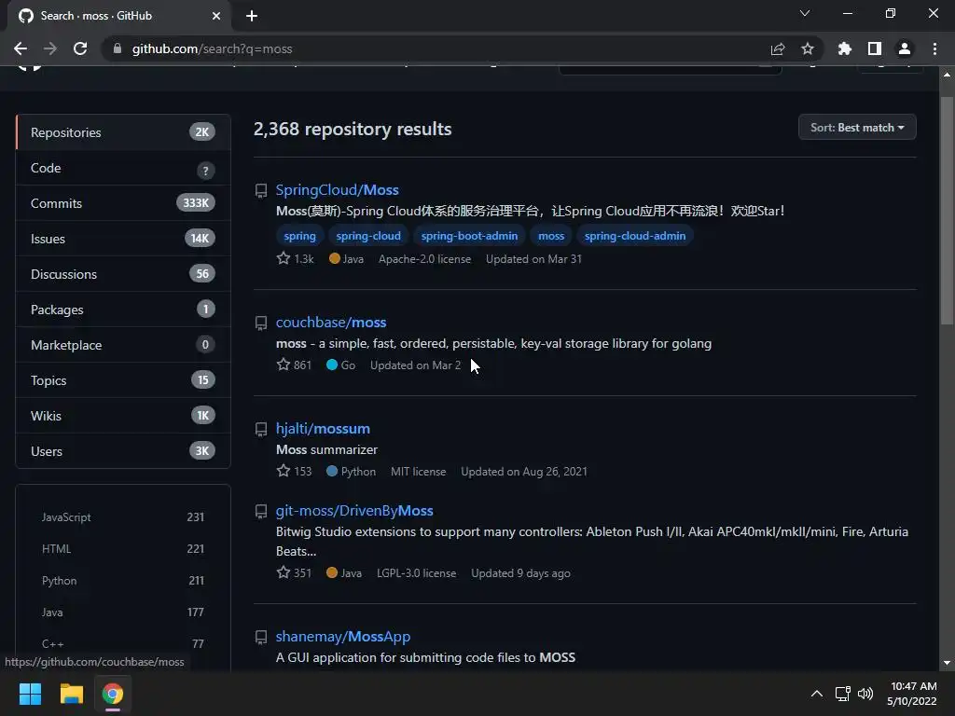Screen dimensions: 955x716
Task: Show hidden system tray icons
Action: [x=817, y=694]
